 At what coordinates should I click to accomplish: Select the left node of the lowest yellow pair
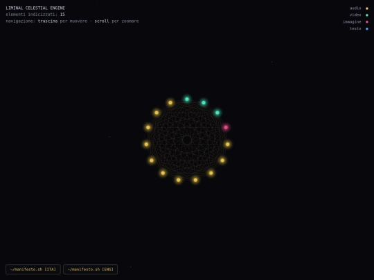pos(179,180)
